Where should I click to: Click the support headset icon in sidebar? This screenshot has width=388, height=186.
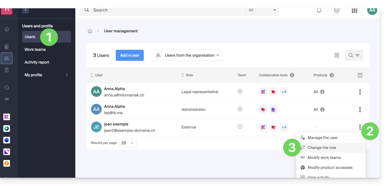7,88
